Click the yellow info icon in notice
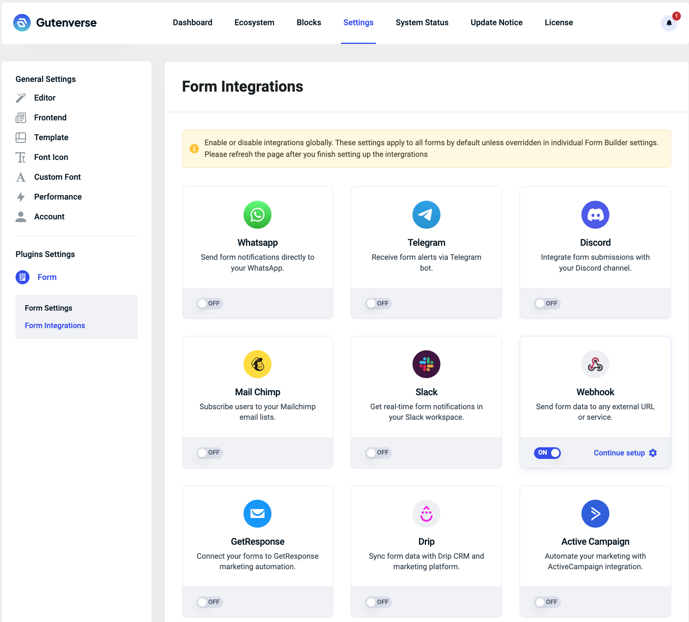Viewport: 689px width, 622px height. pos(194,149)
